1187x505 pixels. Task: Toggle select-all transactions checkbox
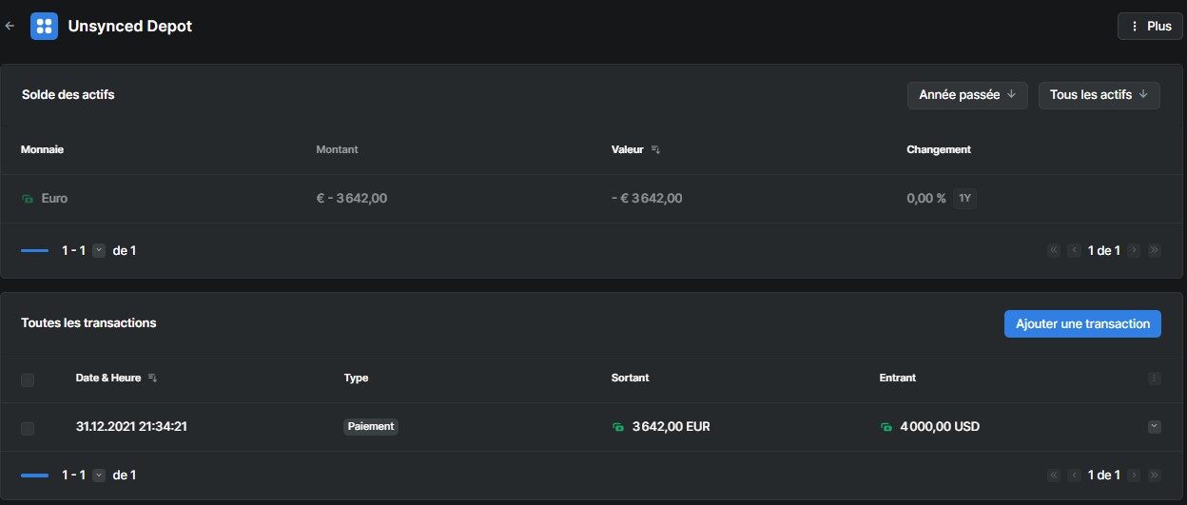point(28,379)
